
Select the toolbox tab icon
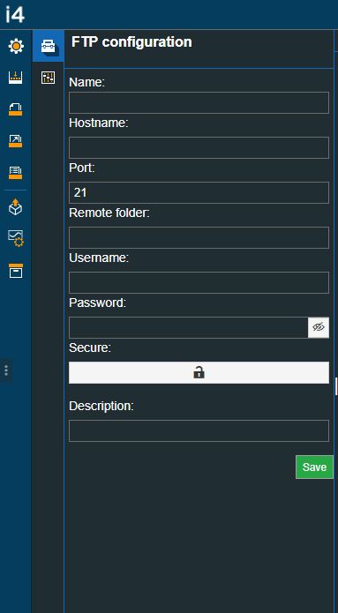tap(49, 46)
